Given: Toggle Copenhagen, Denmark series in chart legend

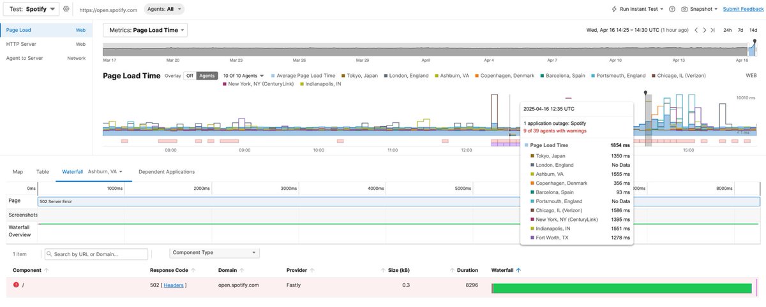Looking at the screenshot, I should point(504,75).
